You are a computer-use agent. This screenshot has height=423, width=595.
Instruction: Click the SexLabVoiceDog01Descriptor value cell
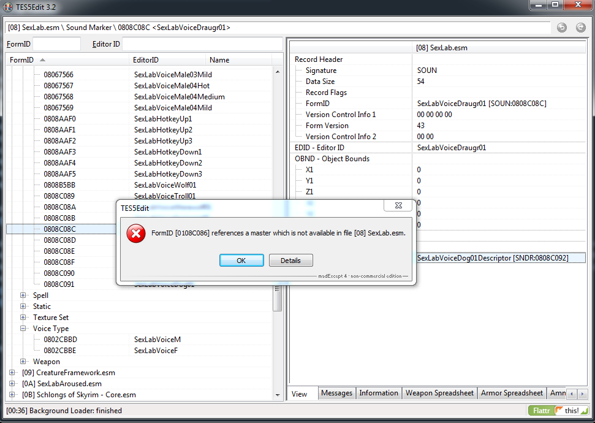500,258
